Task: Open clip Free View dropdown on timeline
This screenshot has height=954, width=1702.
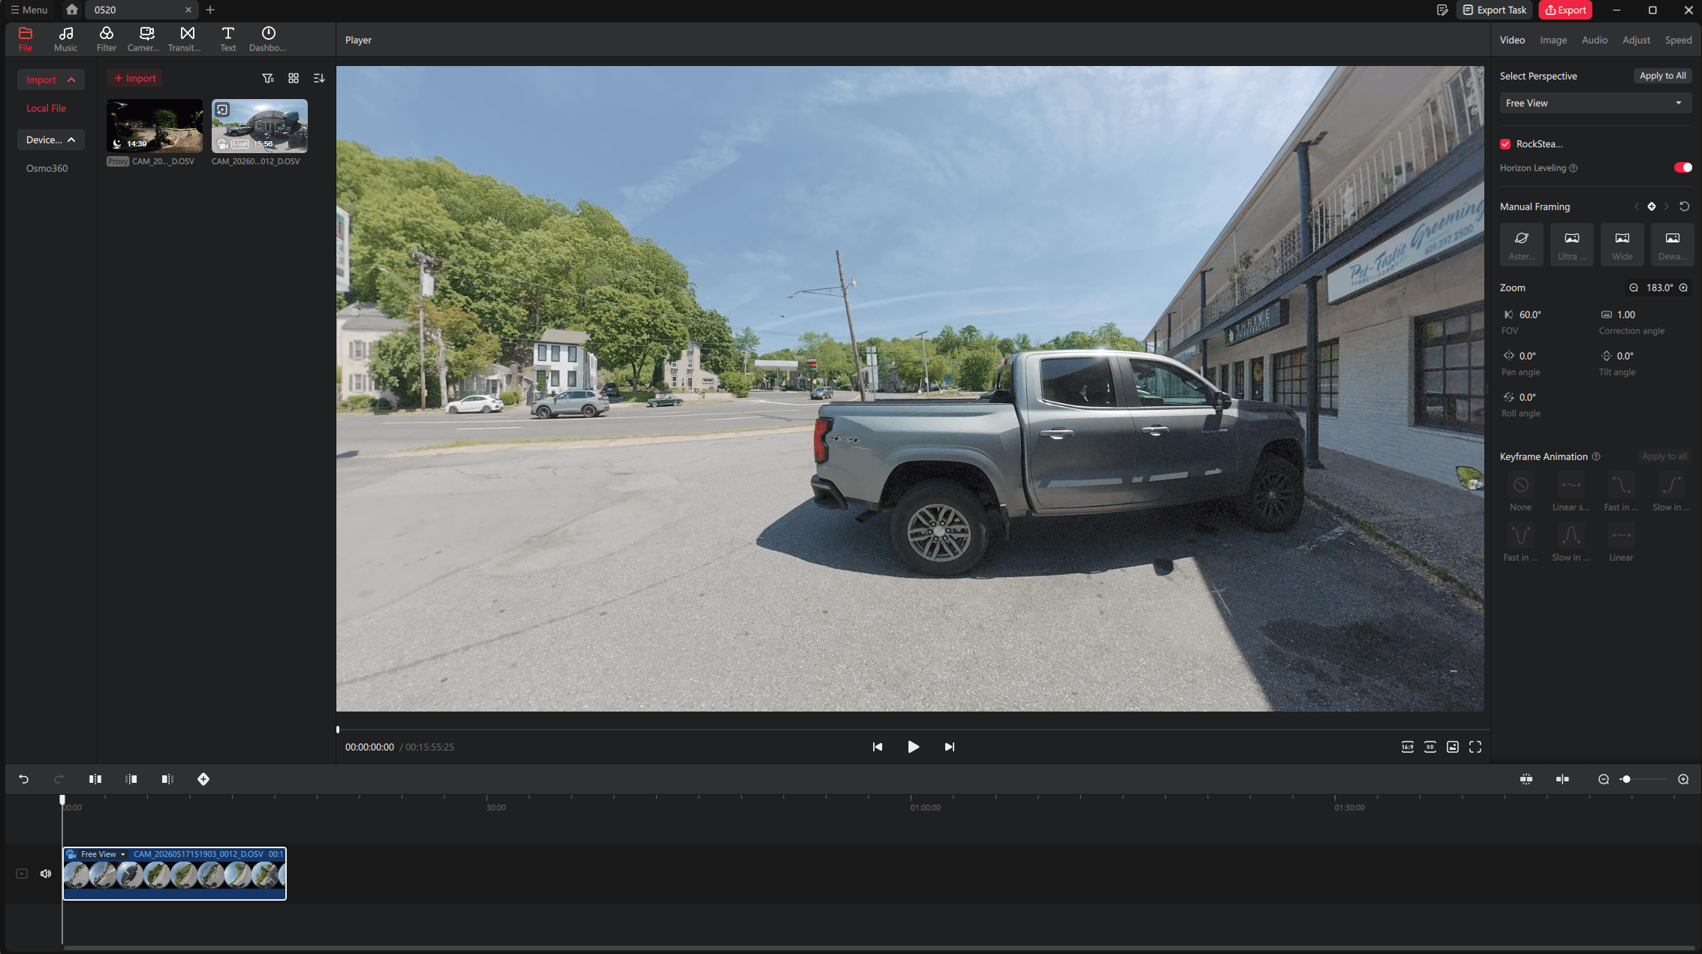Action: [x=103, y=854]
